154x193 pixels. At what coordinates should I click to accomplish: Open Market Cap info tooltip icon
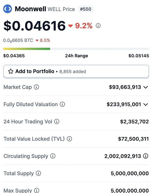(36, 87)
